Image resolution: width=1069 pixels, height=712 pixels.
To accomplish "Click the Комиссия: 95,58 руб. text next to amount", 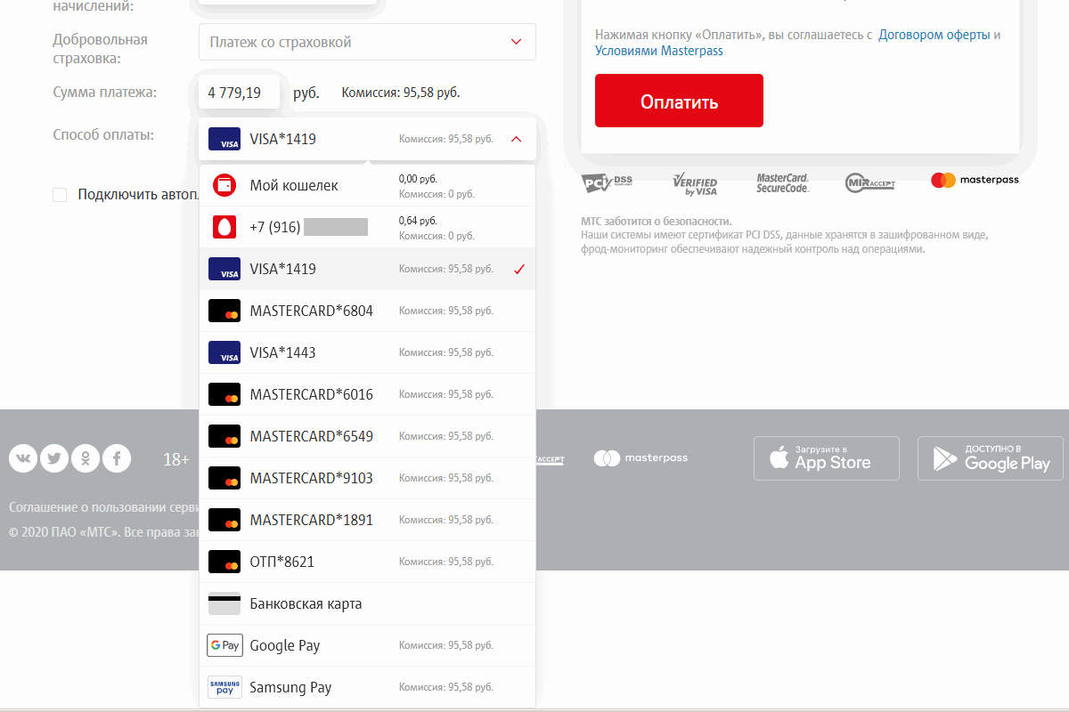I will coord(401,93).
